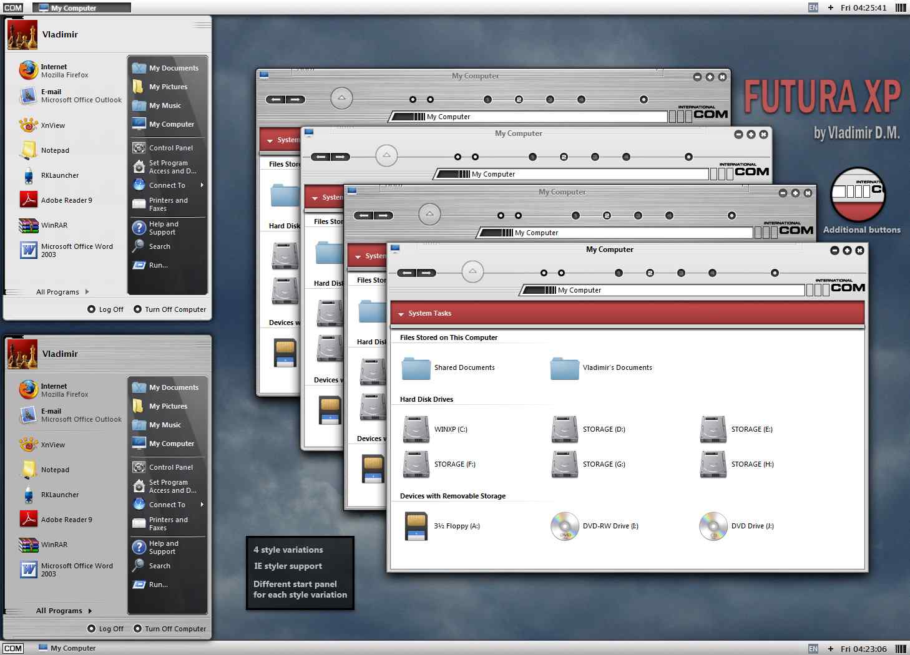Expand All Programs in upper start menu
Image resolution: width=910 pixels, height=655 pixels.
coord(62,292)
